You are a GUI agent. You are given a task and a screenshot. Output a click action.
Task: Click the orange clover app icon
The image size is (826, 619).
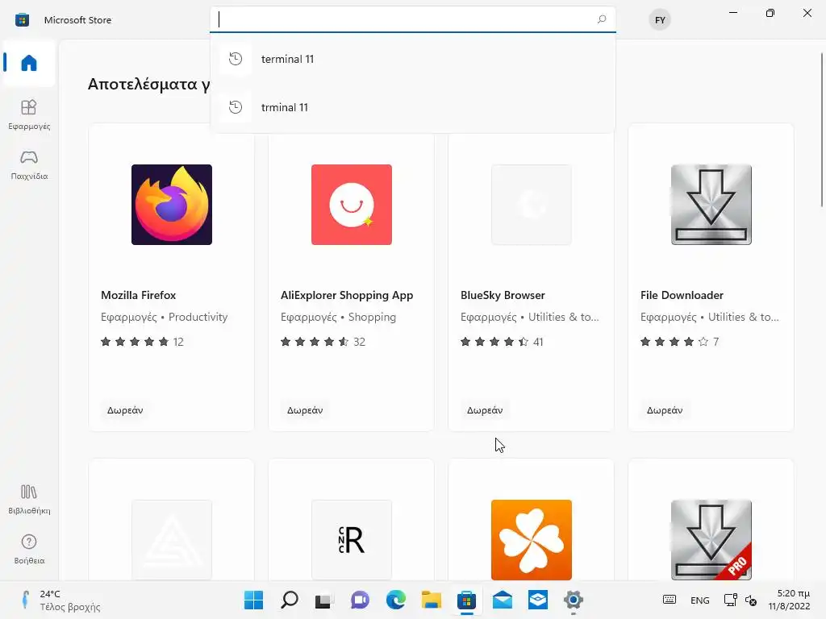[531, 539]
